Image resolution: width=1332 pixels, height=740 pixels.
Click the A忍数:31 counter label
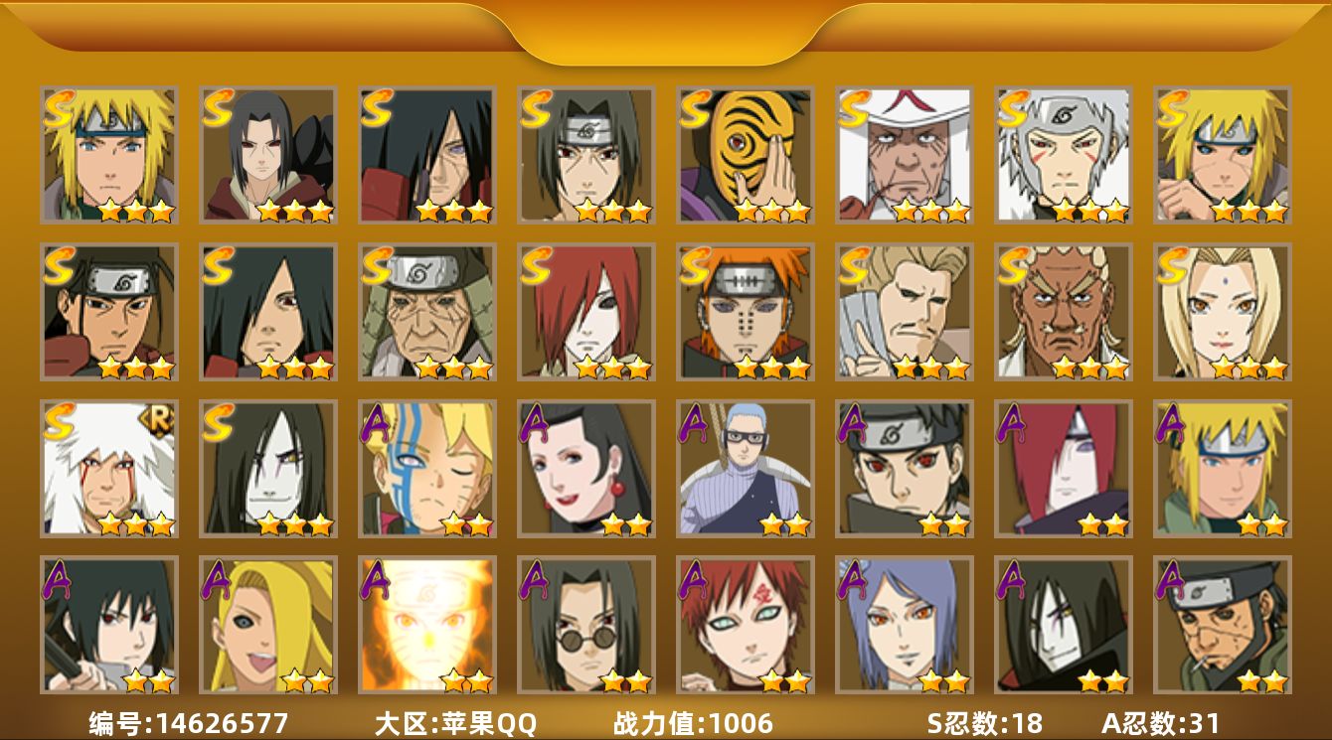[1160, 723]
